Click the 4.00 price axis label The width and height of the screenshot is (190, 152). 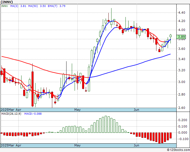pos(182,30)
